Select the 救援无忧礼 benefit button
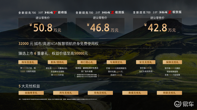The image size is (197, 110). pyautogui.click(x=135, y=93)
